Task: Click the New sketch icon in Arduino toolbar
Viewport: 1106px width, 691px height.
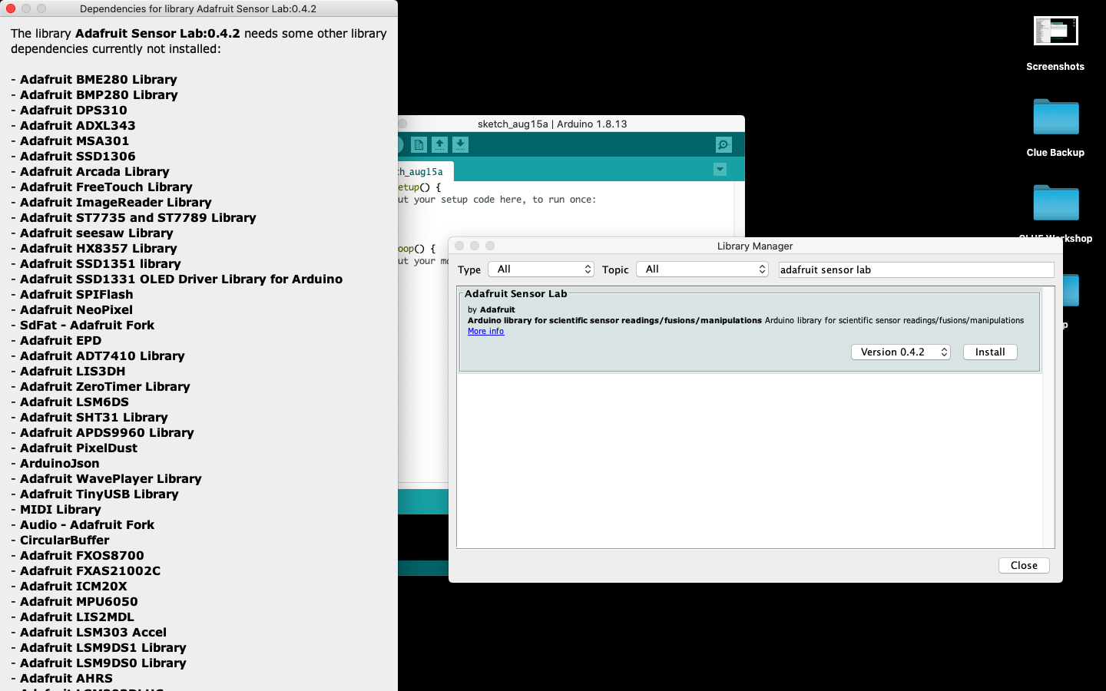Action: point(419,144)
